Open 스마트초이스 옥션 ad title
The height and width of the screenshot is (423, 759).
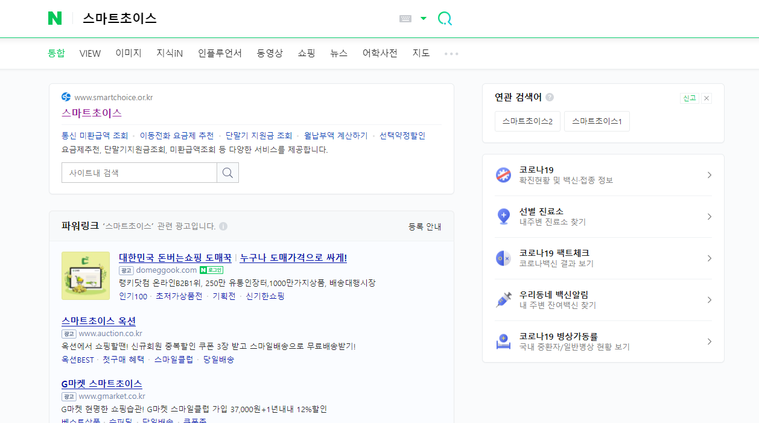click(x=98, y=321)
